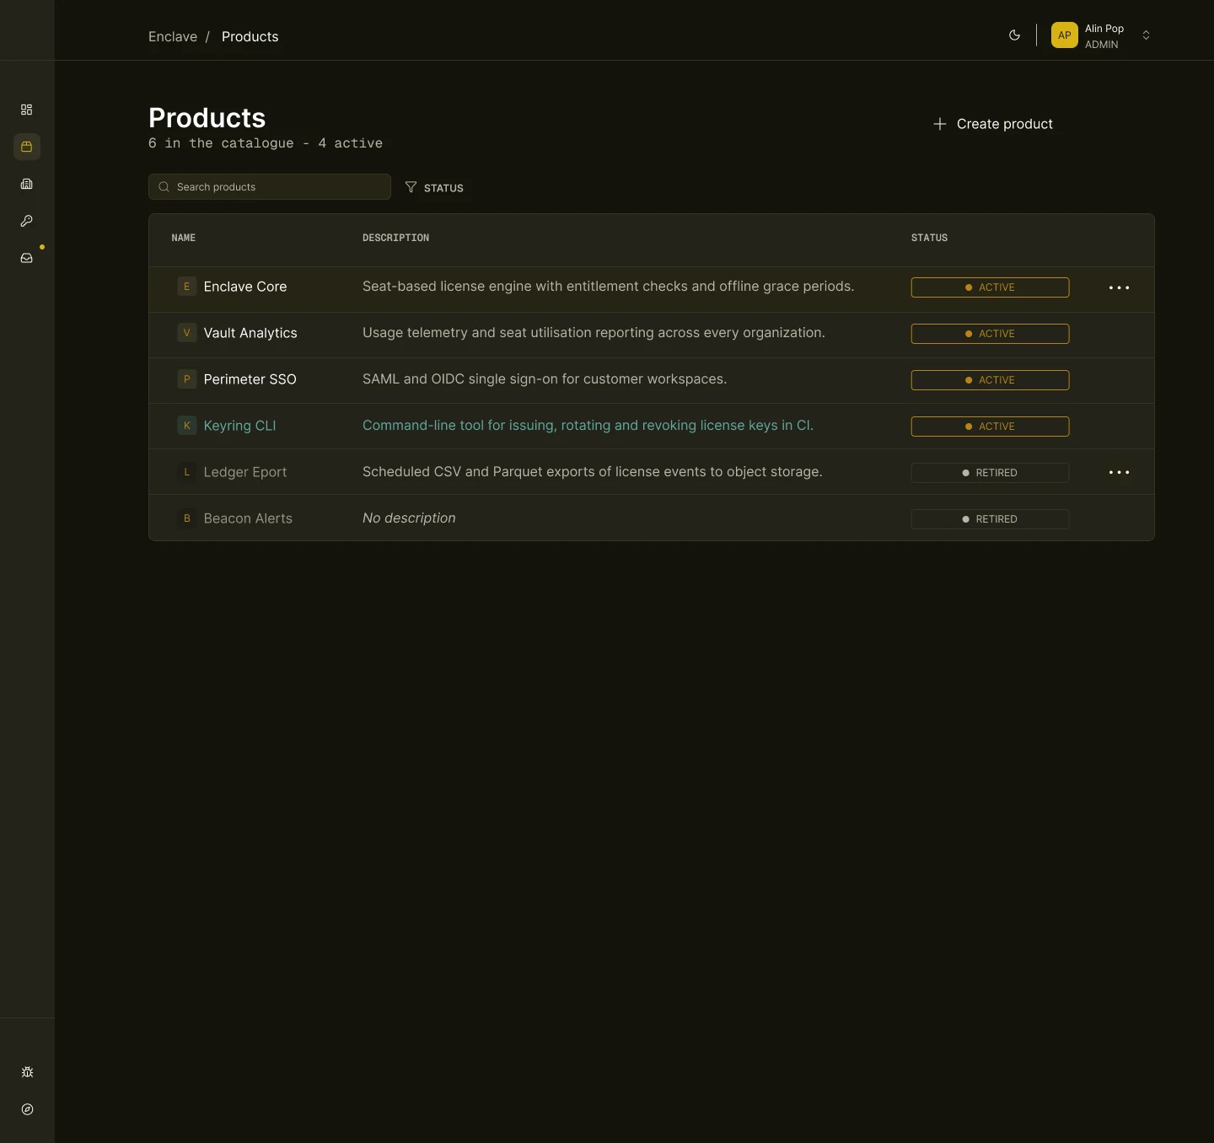Click the Create product button
Image resolution: width=1214 pixels, height=1143 pixels.
[x=993, y=124]
